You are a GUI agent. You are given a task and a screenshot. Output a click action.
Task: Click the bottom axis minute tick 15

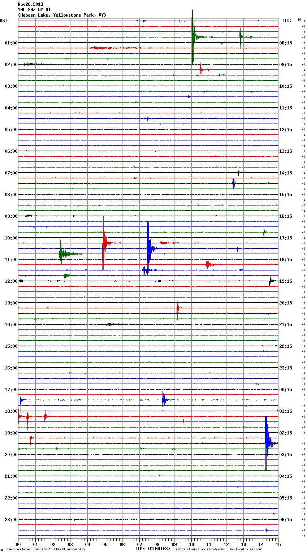278,544
